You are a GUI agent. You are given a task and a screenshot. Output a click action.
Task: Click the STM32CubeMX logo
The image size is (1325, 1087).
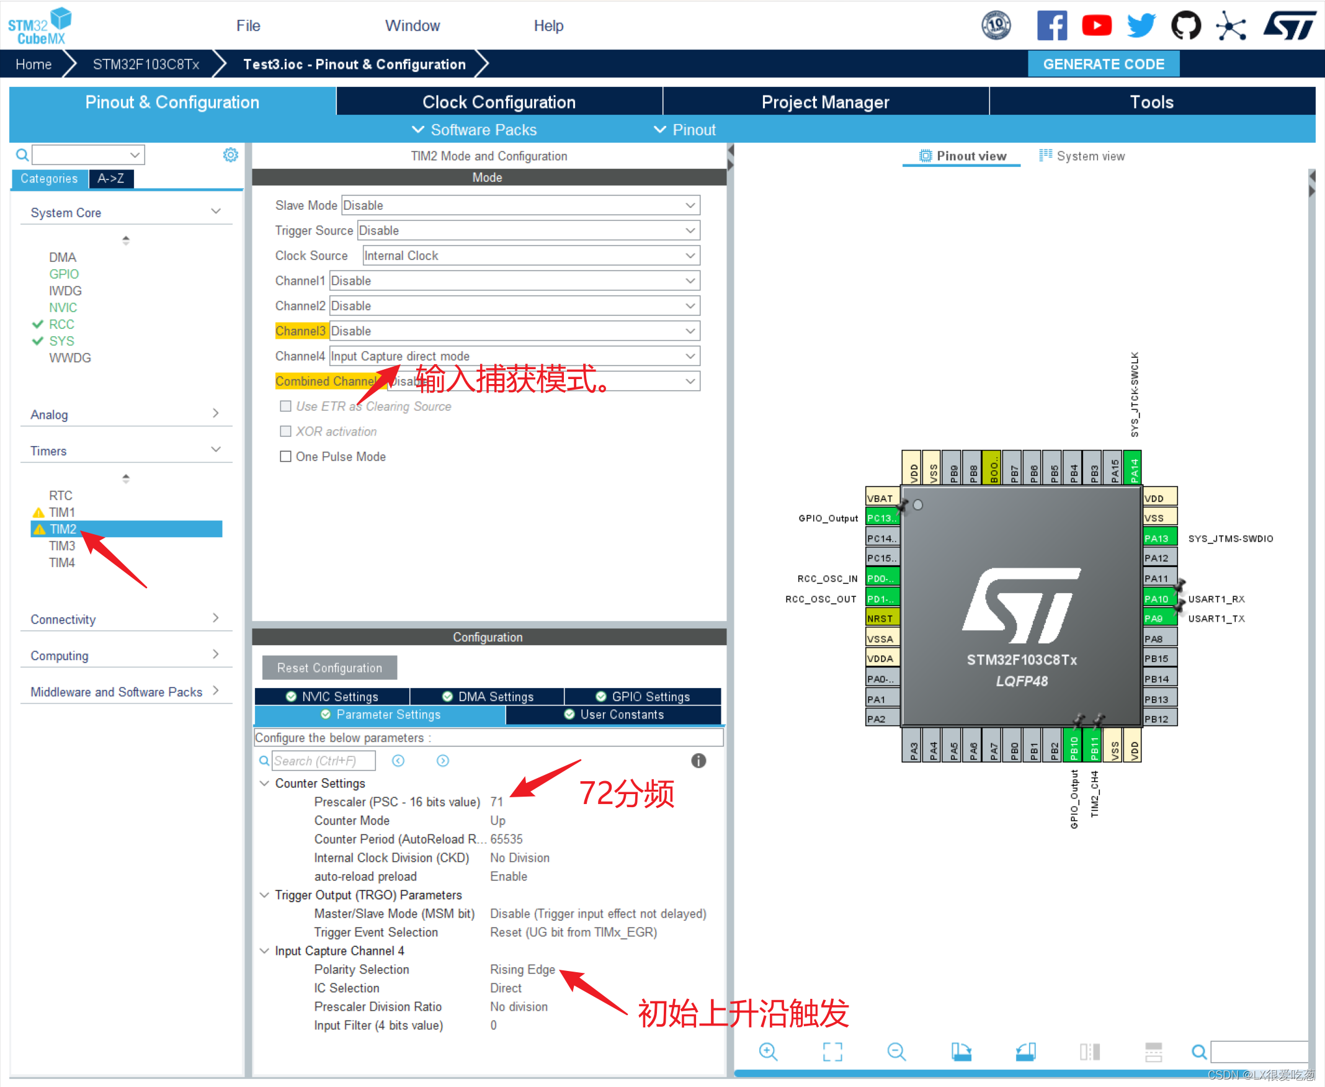(39, 25)
